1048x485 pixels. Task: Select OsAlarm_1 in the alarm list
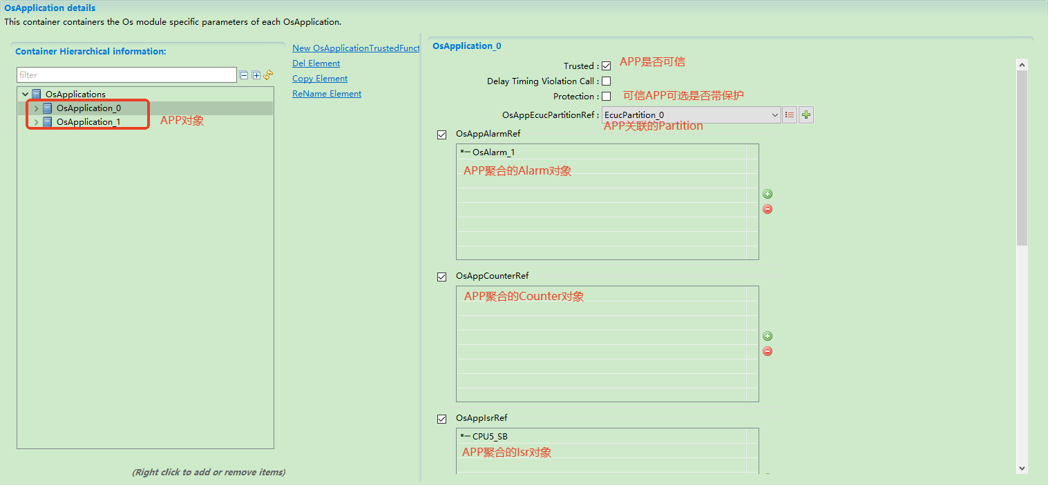tap(493, 152)
